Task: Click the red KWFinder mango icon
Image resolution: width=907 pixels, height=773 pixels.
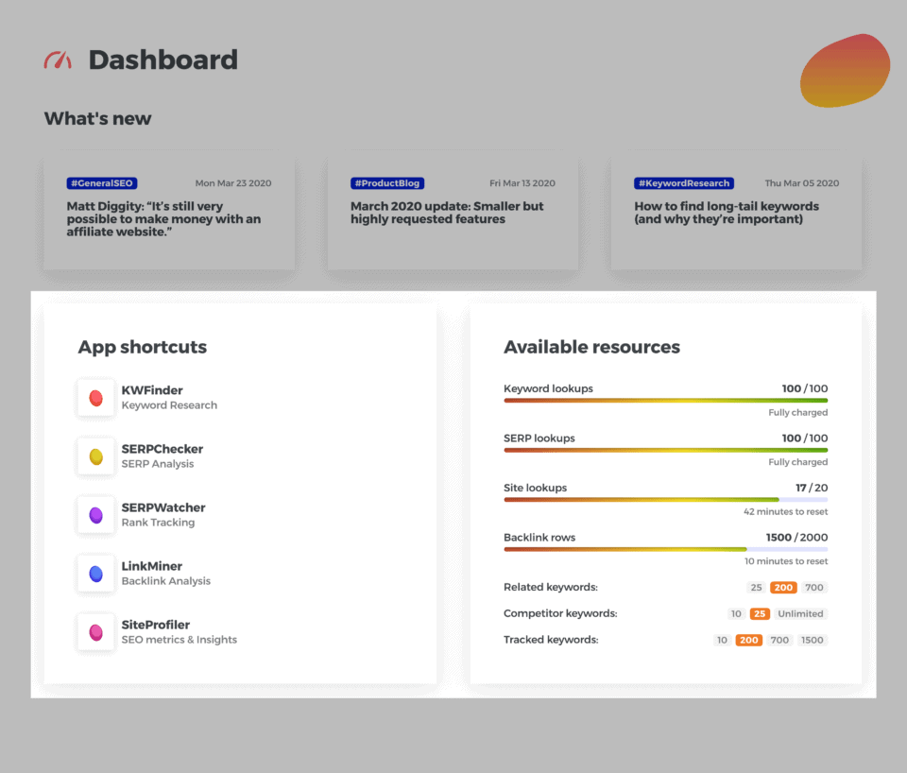Action: click(95, 398)
